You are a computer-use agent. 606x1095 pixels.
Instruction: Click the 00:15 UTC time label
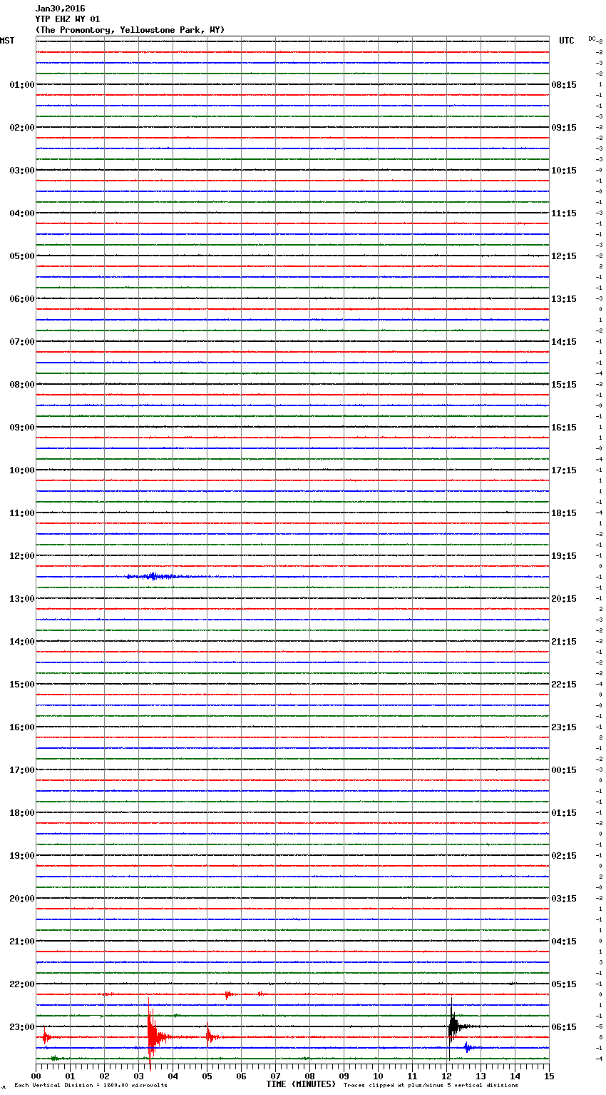(564, 770)
